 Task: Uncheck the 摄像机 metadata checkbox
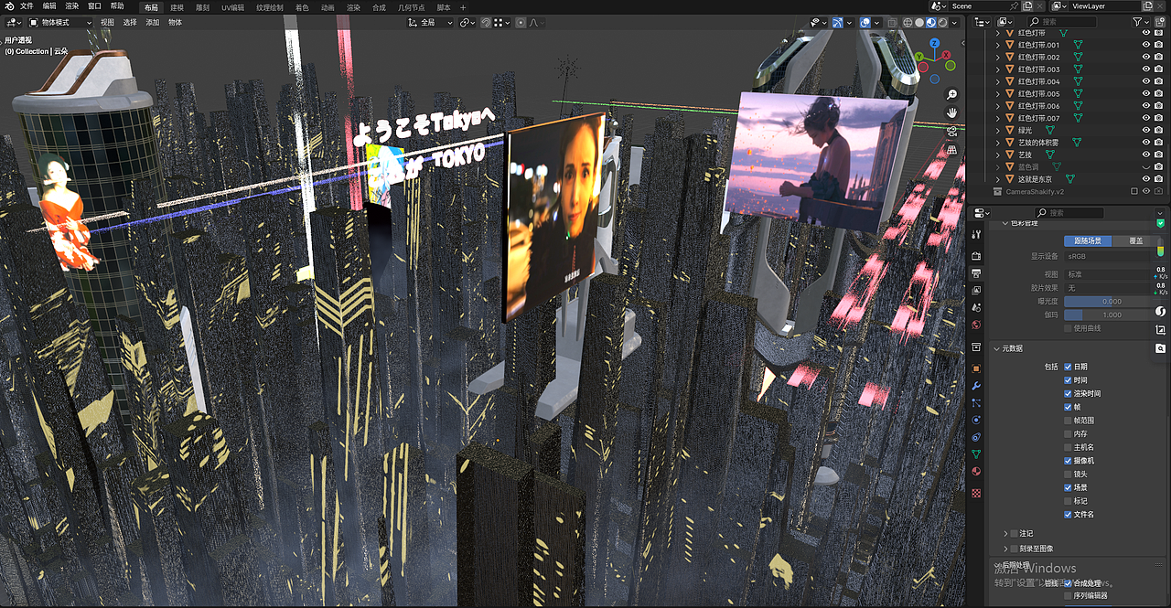pyautogui.click(x=1068, y=461)
